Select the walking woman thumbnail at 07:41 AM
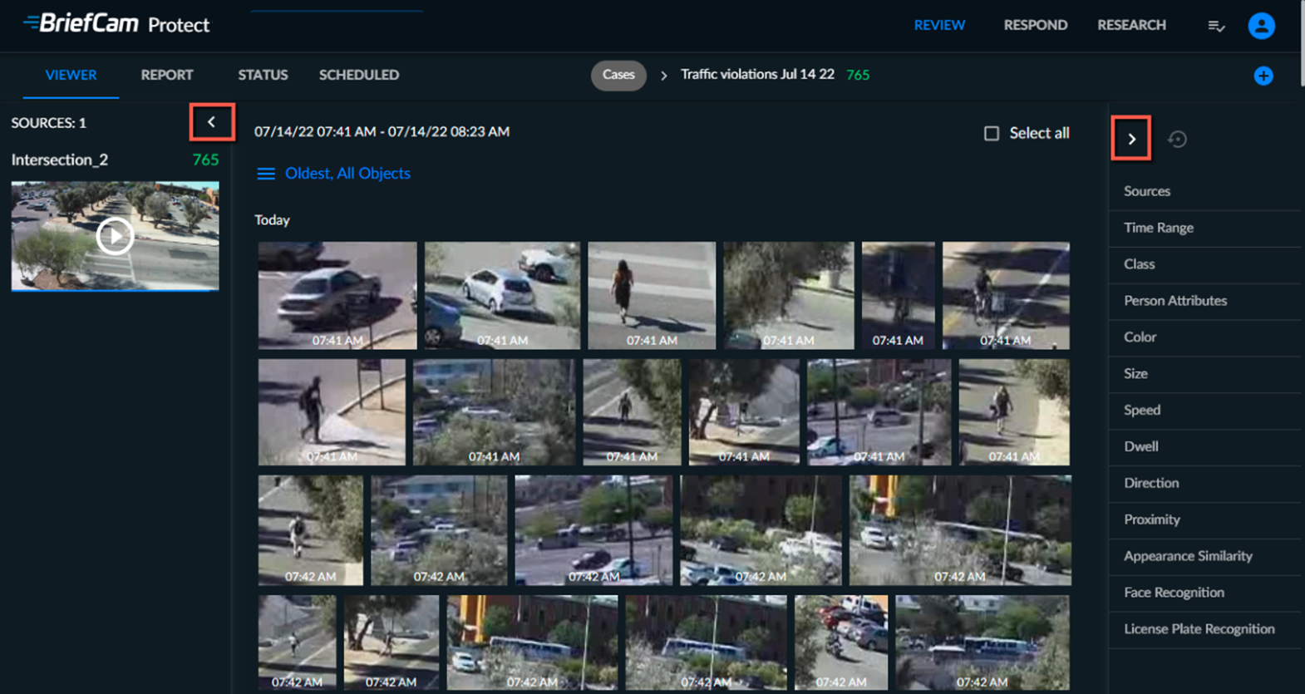1305x694 pixels. click(652, 295)
